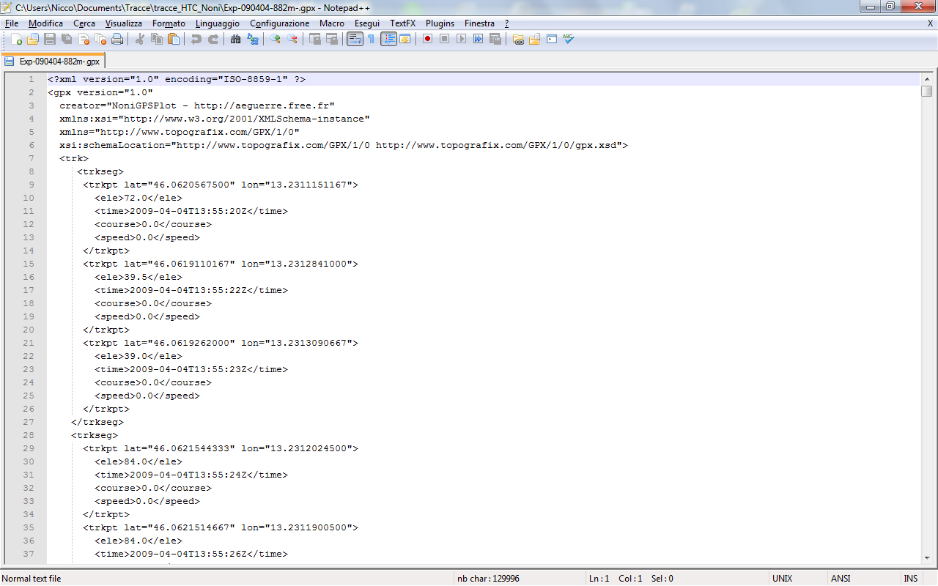
Task: Toggle show all characters pilcrow icon
Action: [x=371, y=39]
